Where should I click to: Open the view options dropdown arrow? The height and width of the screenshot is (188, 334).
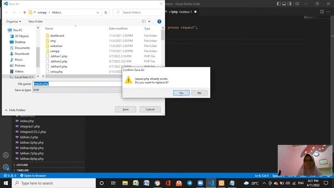149,21
